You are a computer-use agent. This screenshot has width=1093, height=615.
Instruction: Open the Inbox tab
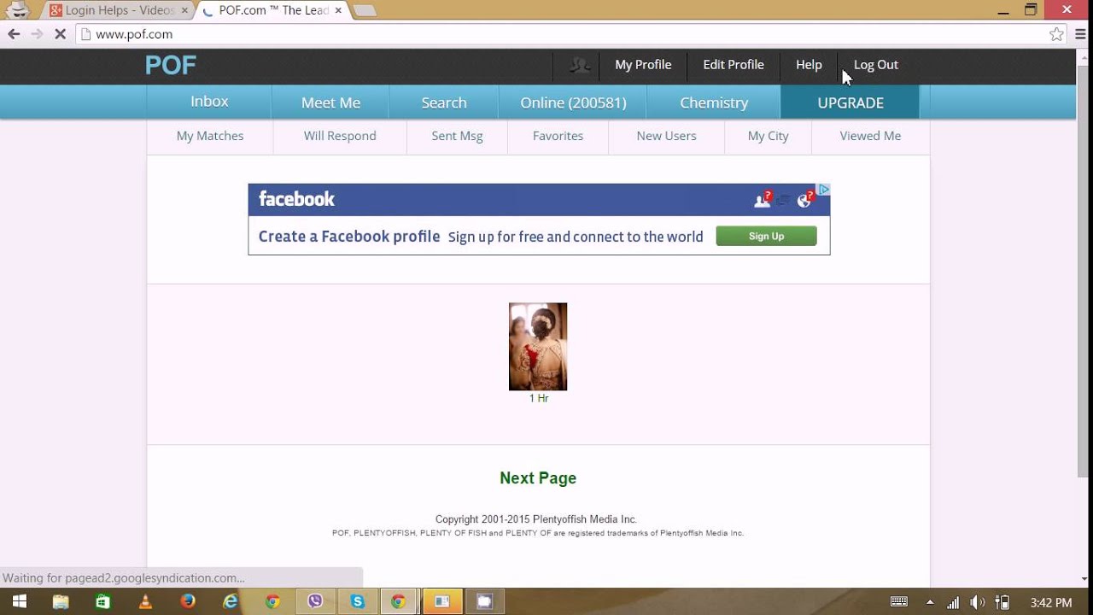click(209, 102)
